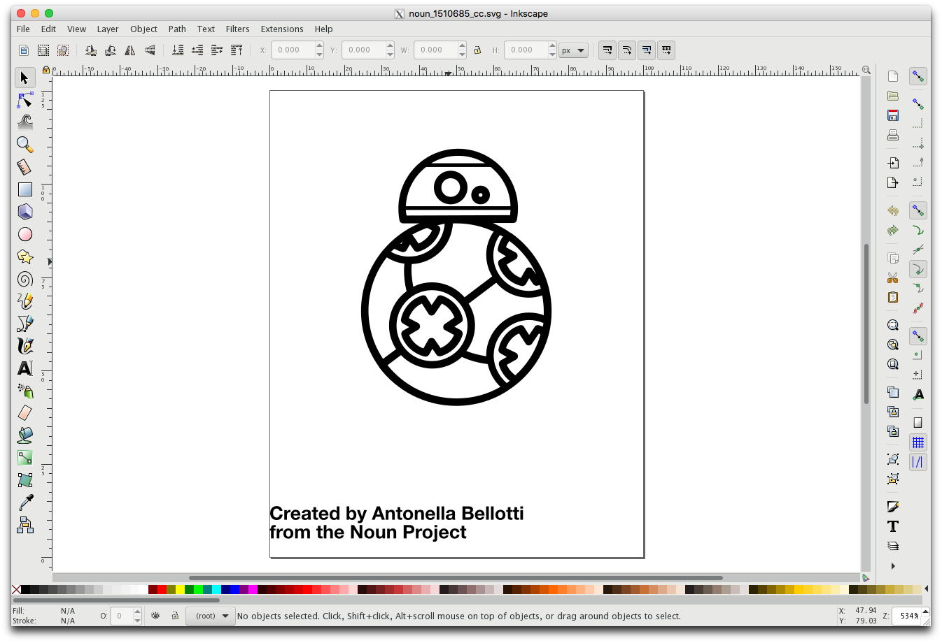This screenshot has width=942, height=643.
Task: Select the Eraser tool
Action: (24, 413)
